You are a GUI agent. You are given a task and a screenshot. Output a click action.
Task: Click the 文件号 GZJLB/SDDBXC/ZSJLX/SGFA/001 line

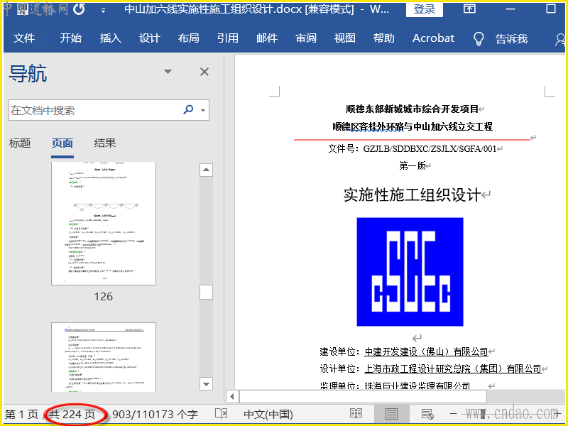pos(413,149)
